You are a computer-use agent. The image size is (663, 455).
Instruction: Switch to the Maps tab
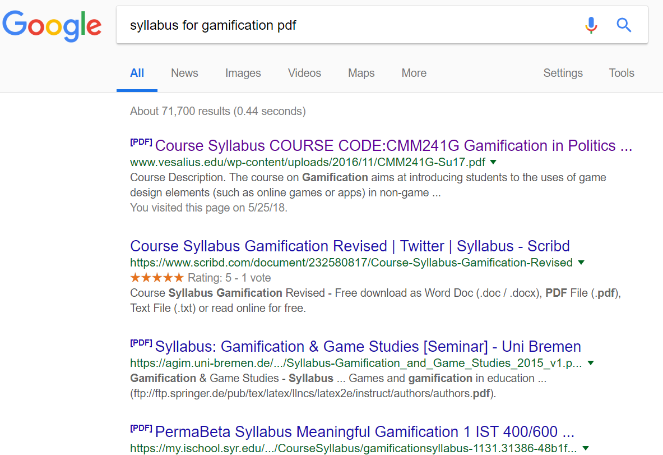361,73
